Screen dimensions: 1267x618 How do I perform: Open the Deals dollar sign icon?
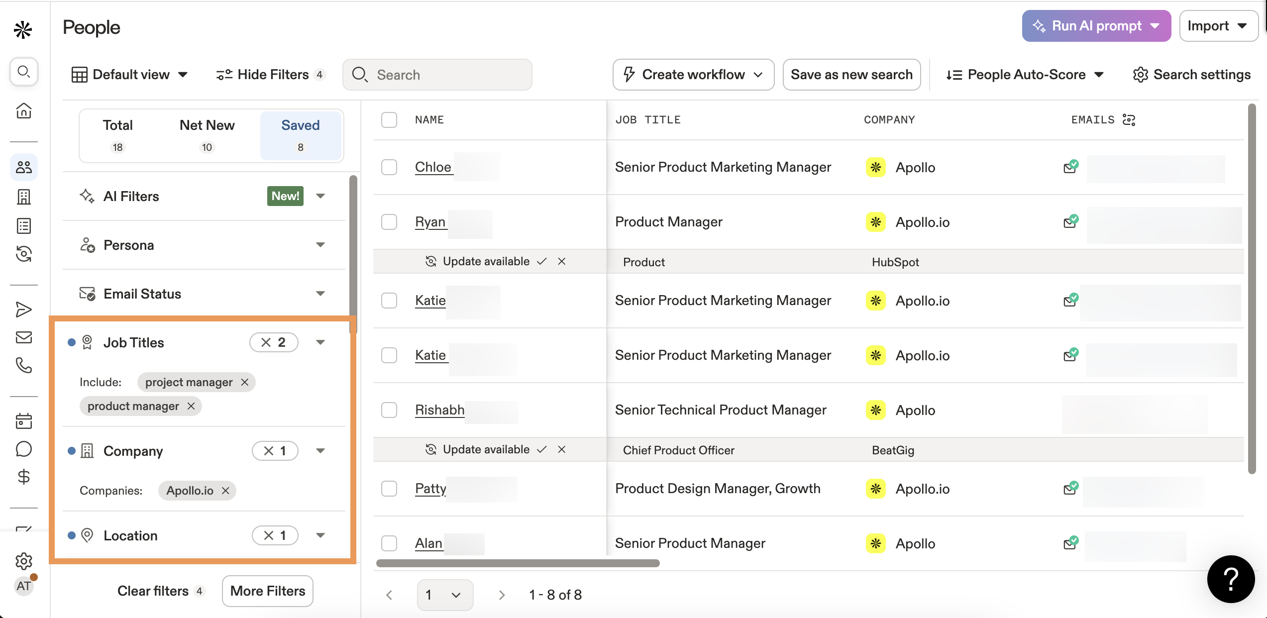(x=23, y=477)
